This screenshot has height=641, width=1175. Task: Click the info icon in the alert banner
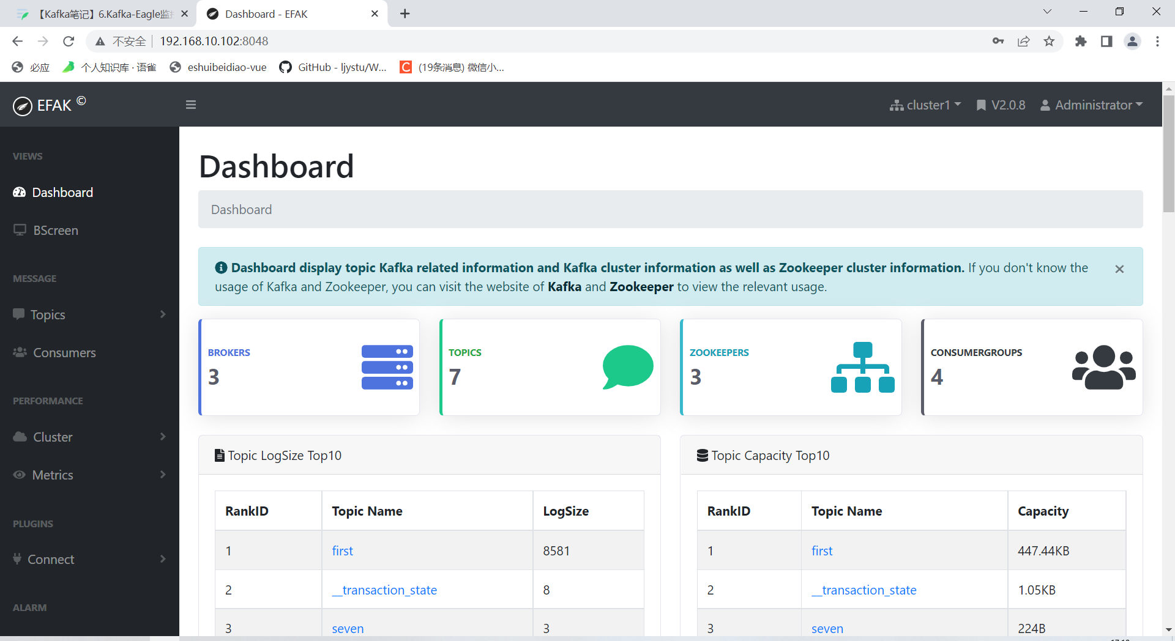coord(221,268)
